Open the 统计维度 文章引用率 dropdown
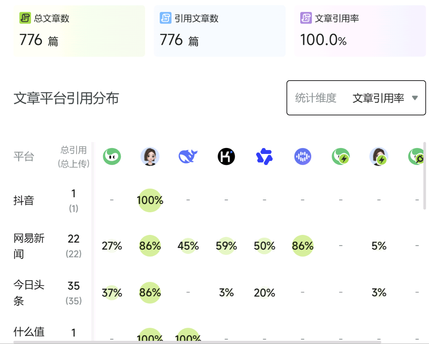This screenshot has height=344, width=429. tap(356, 98)
